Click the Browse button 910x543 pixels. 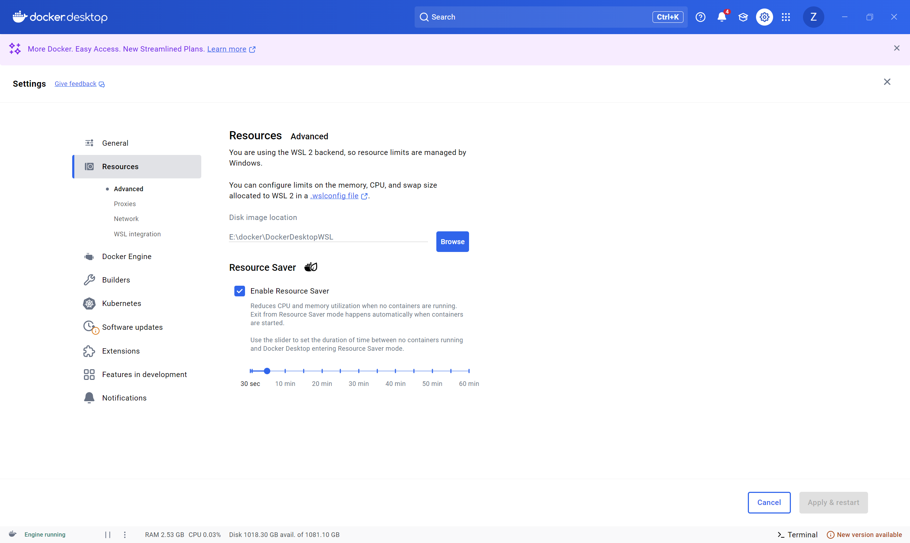[452, 242]
